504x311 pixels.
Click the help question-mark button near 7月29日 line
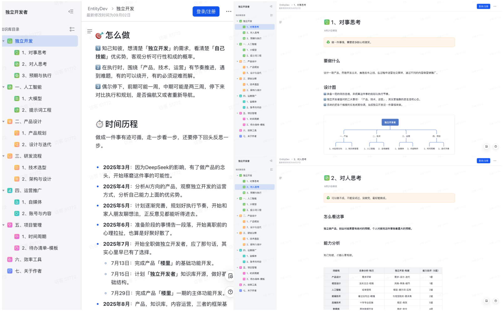[x=230, y=292]
